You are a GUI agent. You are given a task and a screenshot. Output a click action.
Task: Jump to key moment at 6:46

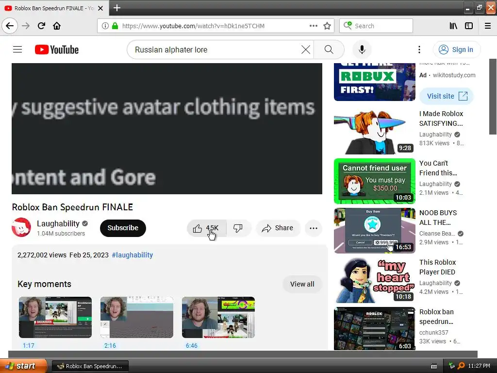click(x=218, y=317)
